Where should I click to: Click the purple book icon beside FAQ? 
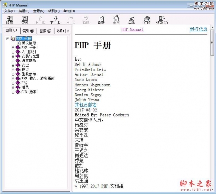18,83
